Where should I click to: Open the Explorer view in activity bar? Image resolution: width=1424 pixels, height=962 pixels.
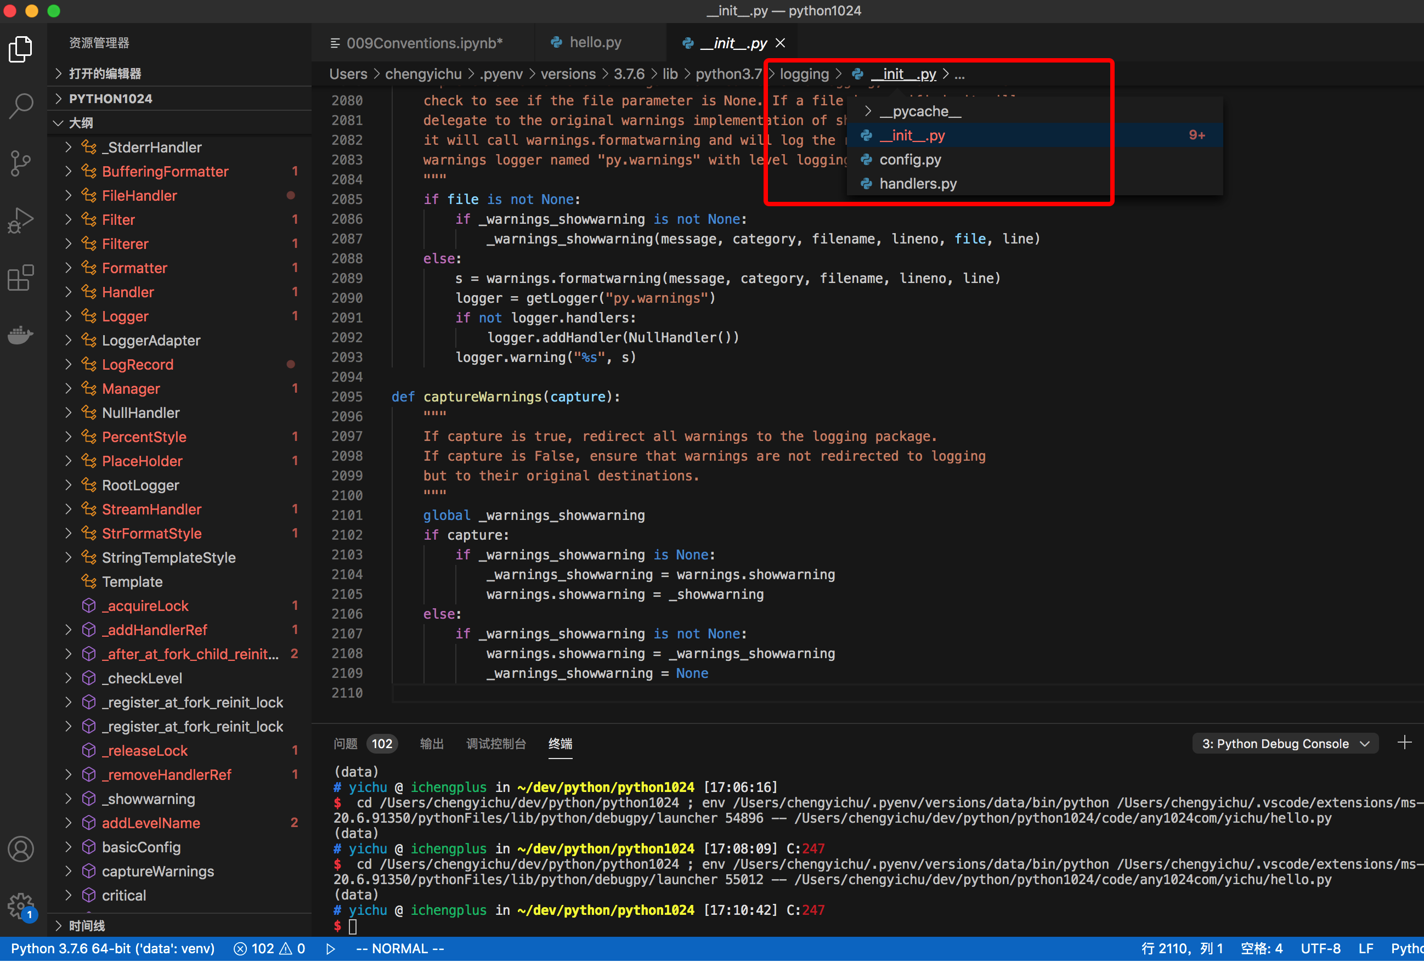pyautogui.click(x=21, y=49)
